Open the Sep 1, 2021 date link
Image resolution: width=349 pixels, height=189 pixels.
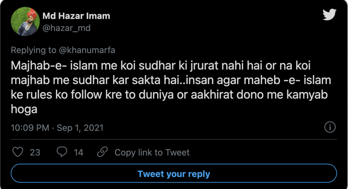80,128
